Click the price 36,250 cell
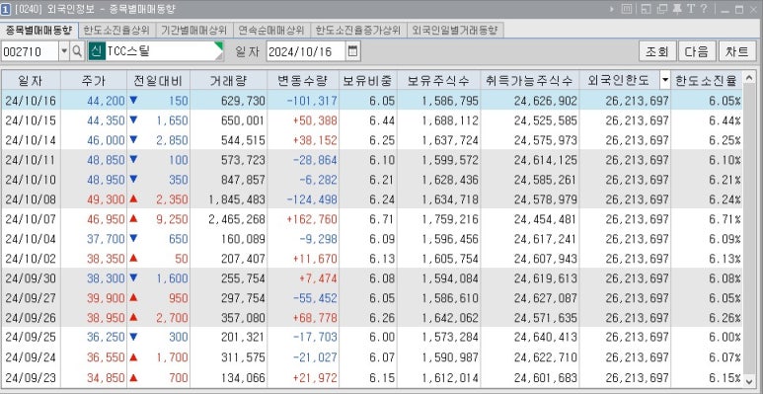This screenshot has width=763, height=394. (x=94, y=338)
